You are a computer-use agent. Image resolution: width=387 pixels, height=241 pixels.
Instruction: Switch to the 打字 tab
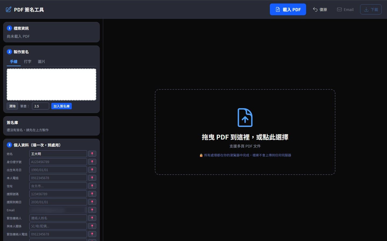(x=28, y=62)
